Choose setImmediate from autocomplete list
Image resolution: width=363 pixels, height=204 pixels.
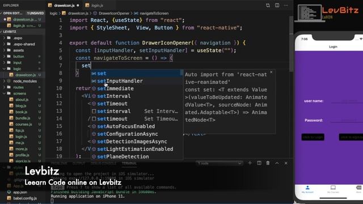(x=137, y=88)
